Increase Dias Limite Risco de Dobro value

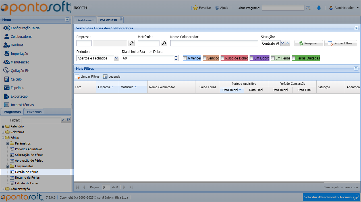click(x=176, y=57)
